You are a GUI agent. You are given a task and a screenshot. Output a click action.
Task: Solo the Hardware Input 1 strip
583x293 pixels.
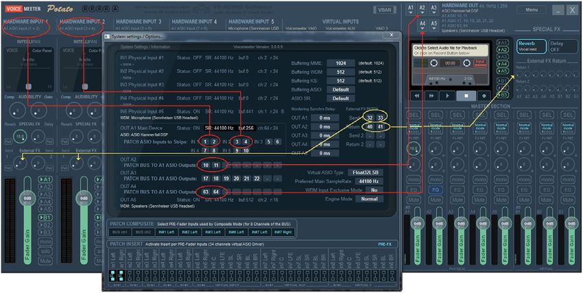click(45, 251)
